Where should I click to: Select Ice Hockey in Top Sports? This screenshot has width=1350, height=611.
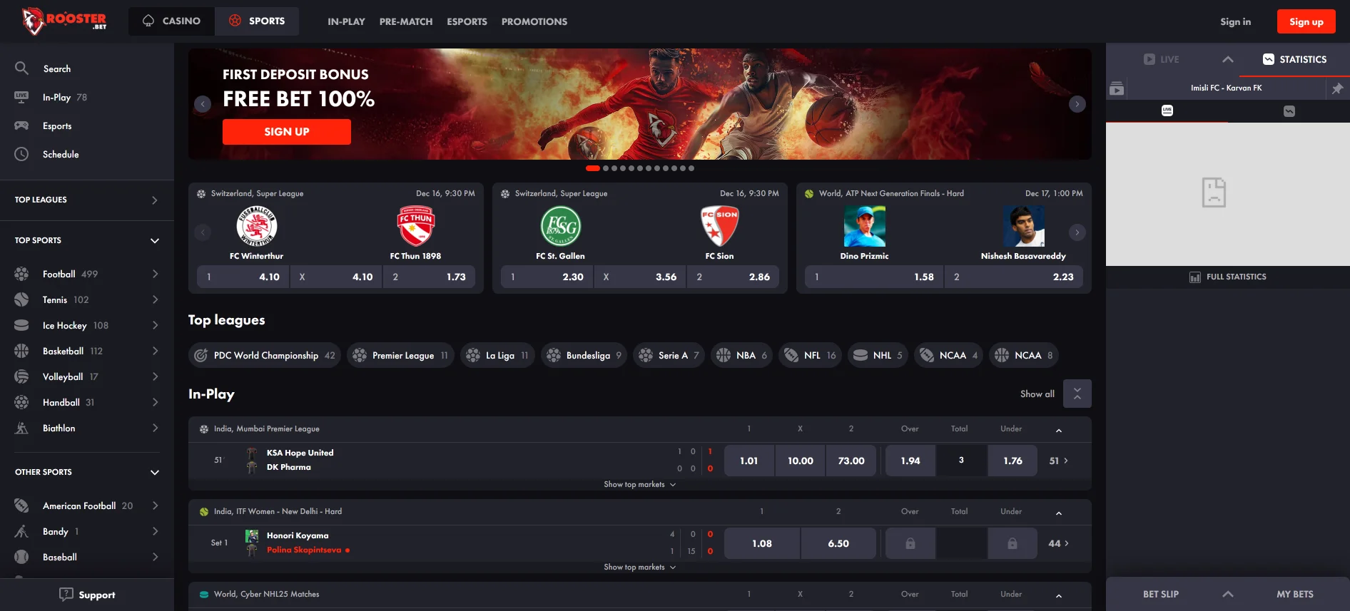[x=87, y=325]
